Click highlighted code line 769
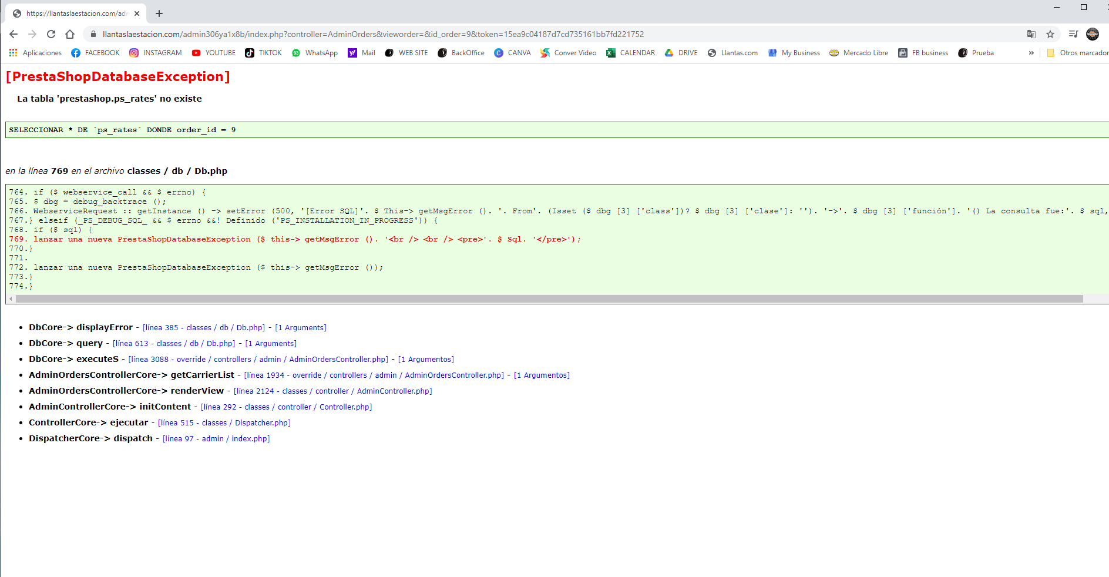1109x577 pixels. tap(295, 239)
